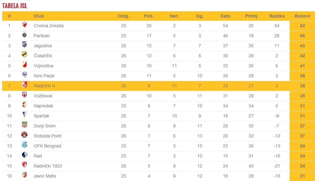Click the Vojvodina club crest icon
Viewport: 315px width, 181px height.
point(24,65)
